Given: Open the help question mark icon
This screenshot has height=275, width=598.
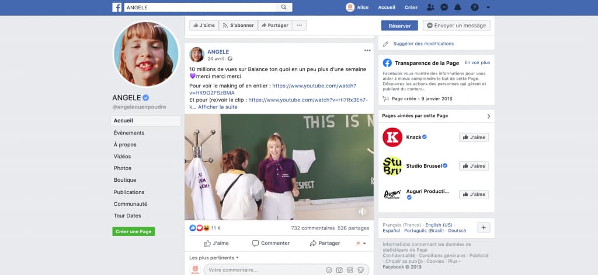Looking at the screenshot, I should [x=474, y=7].
